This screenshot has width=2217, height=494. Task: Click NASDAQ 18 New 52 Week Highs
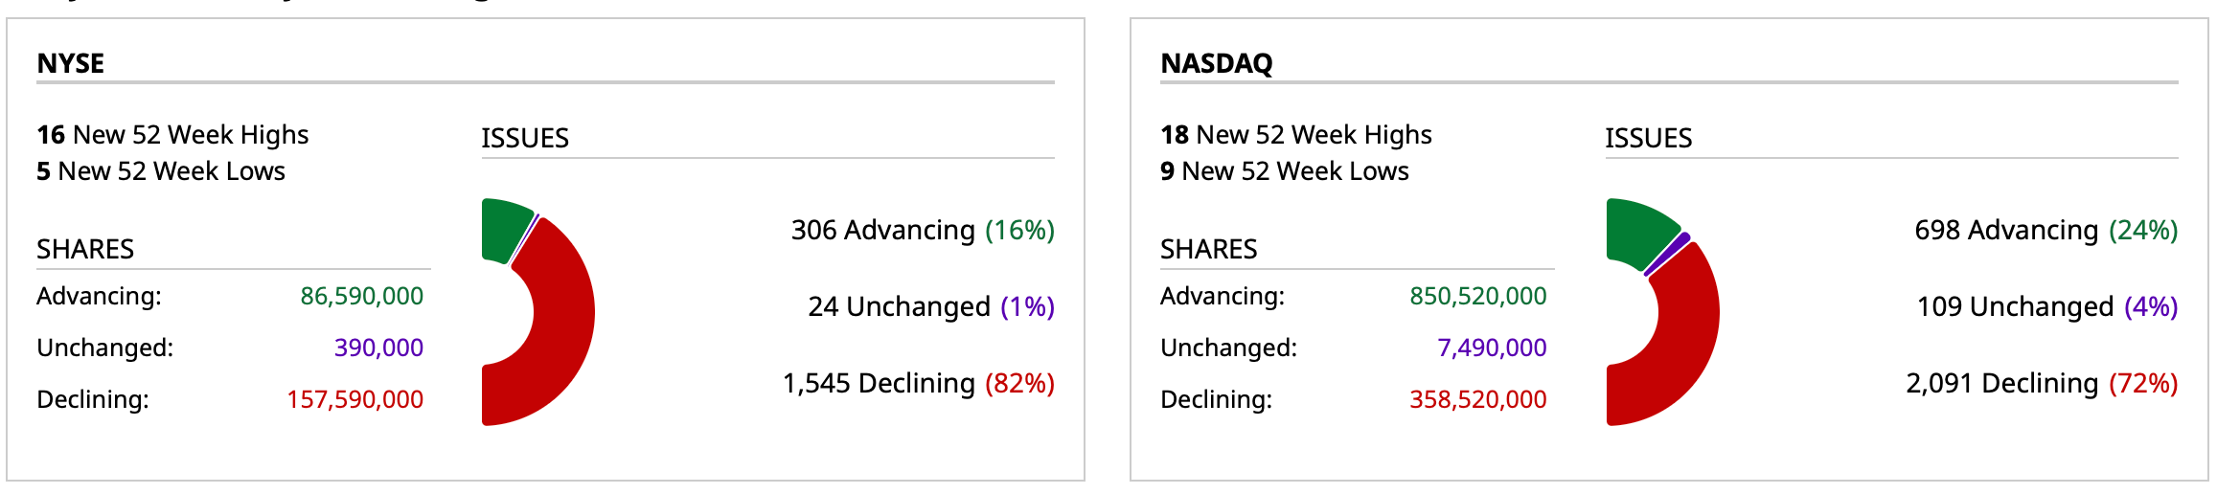coord(1295,135)
